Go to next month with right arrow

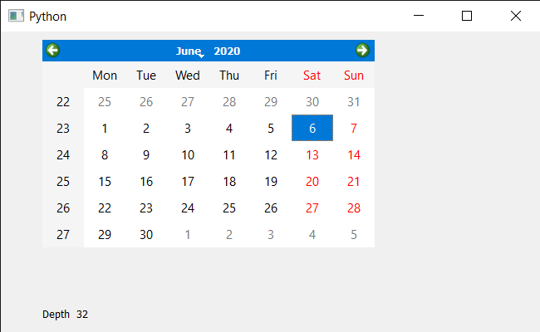pos(362,51)
